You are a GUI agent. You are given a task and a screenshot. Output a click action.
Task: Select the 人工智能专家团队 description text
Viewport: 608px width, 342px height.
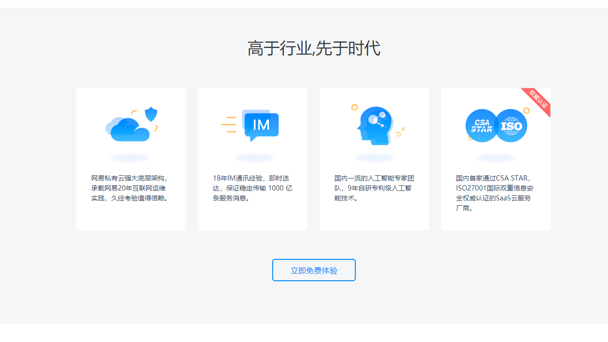pos(374,188)
